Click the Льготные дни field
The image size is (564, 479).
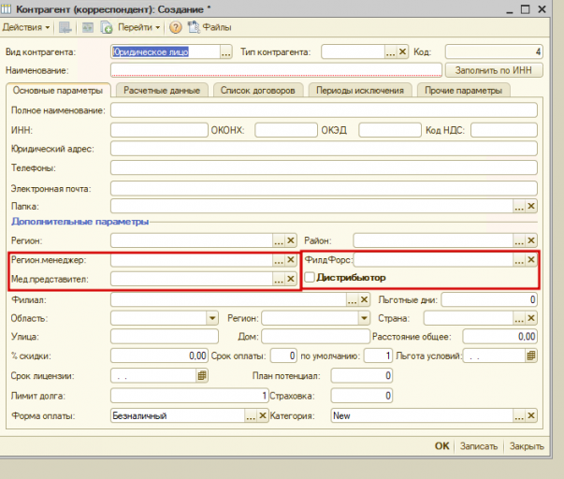point(489,299)
